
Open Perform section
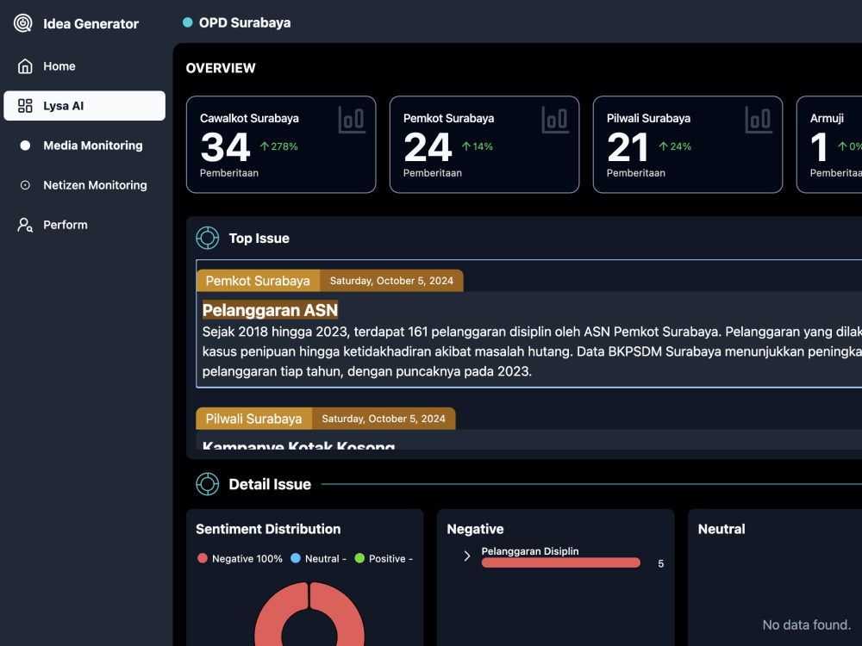tap(84, 225)
